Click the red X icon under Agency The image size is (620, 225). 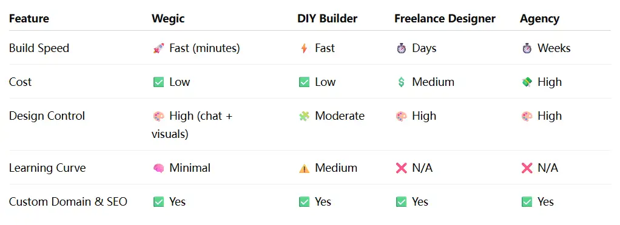[527, 168]
